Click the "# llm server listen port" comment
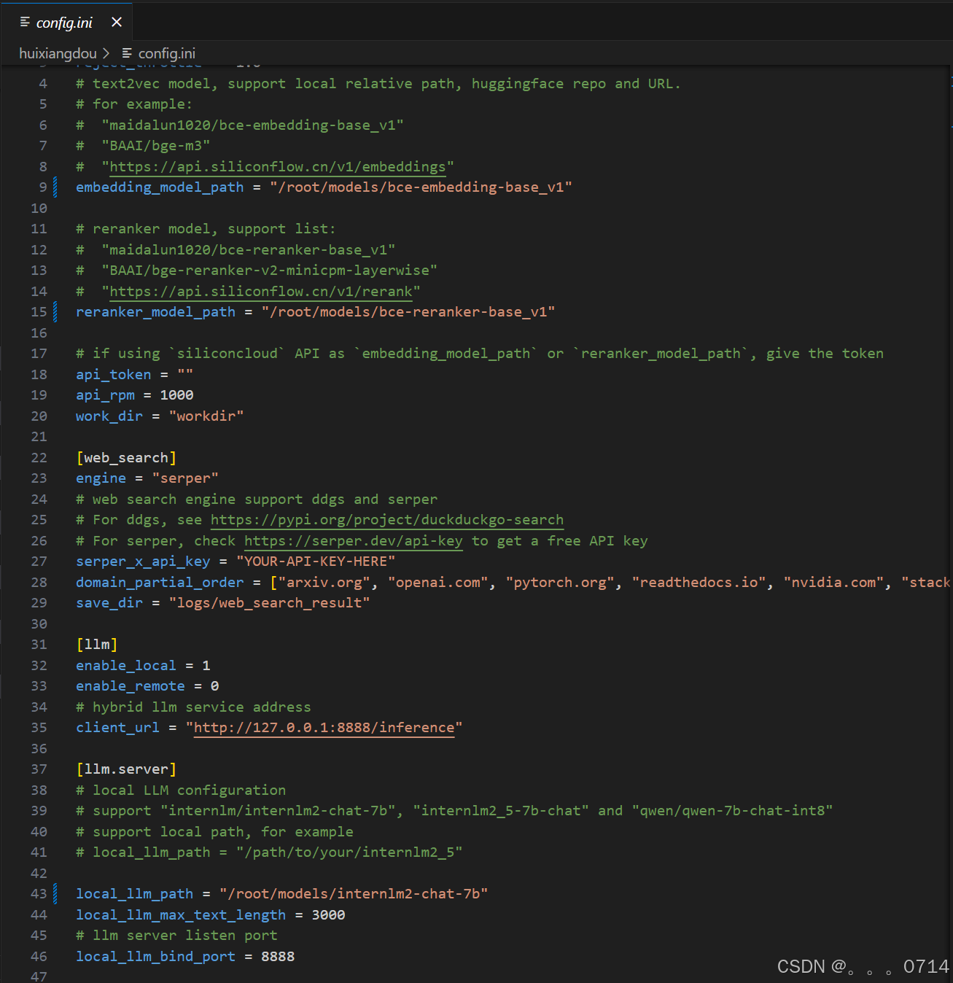 176,936
